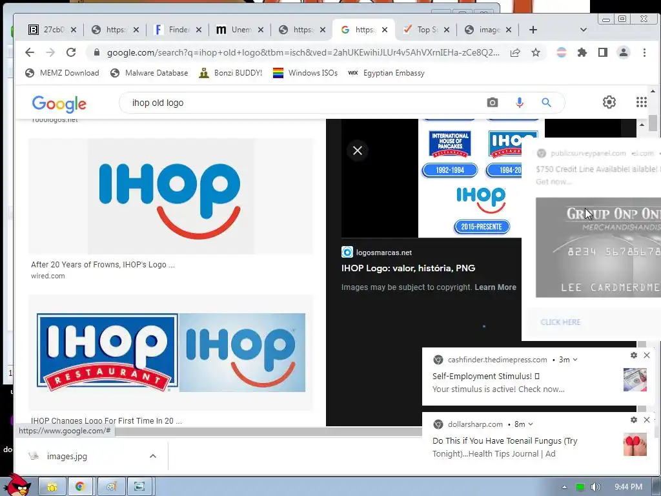The width and height of the screenshot is (661, 496).
Task: Start voice search with microphone icon
Action: pyautogui.click(x=520, y=103)
